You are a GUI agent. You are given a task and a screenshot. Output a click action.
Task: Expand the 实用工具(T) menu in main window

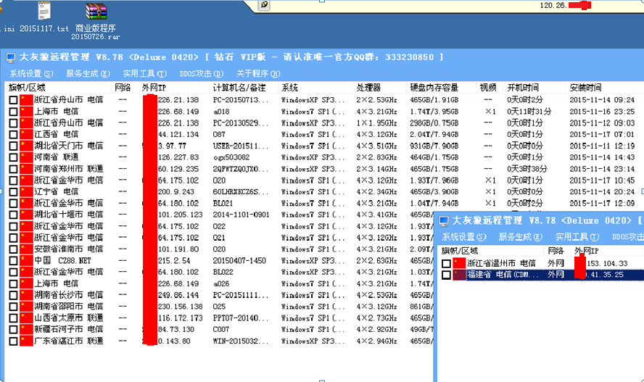pyautogui.click(x=144, y=73)
